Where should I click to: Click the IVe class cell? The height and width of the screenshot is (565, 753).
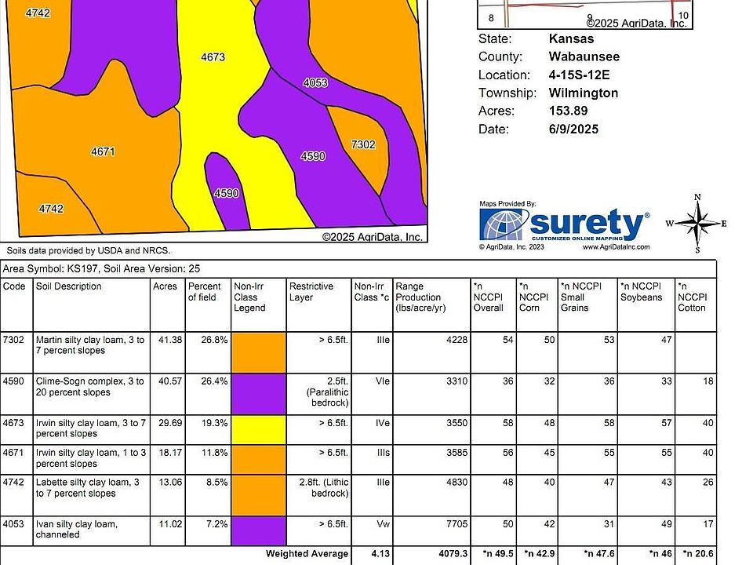(x=383, y=423)
